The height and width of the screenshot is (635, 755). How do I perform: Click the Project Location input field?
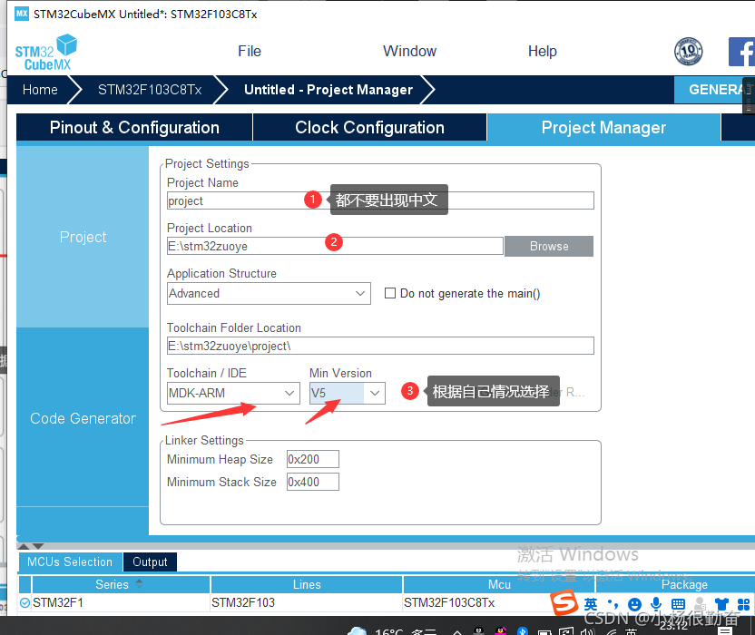[x=335, y=246]
